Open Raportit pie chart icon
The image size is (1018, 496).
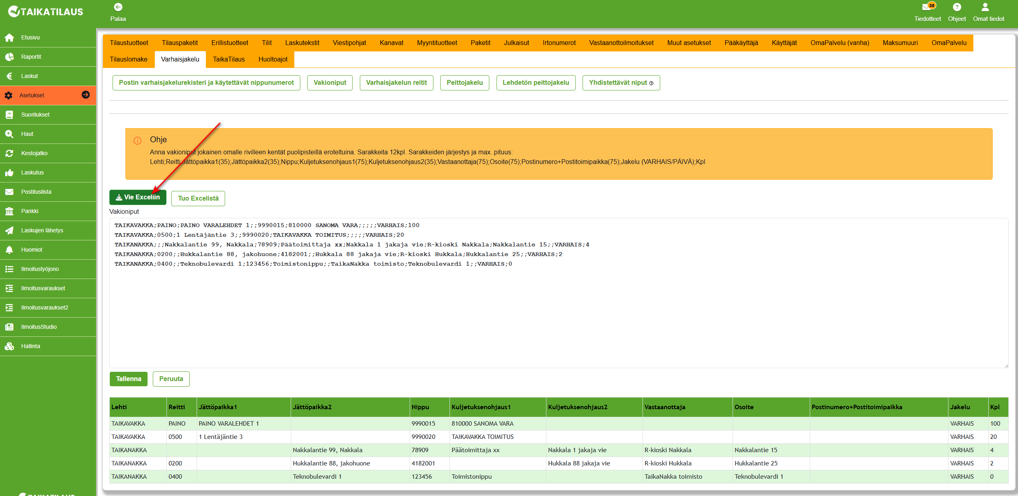[10, 57]
